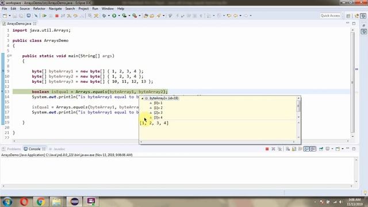This screenshot has height=207, width=368.
Task: Click the red Terminate button in main toolbar
Action: (56, 16)
